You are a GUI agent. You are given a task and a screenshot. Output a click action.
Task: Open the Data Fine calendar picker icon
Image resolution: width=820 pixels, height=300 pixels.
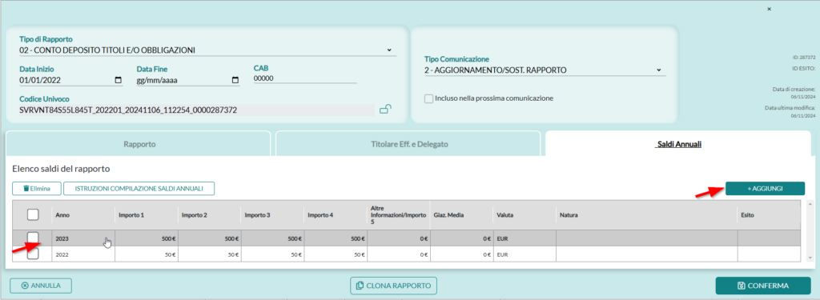(x=235, y=80)
